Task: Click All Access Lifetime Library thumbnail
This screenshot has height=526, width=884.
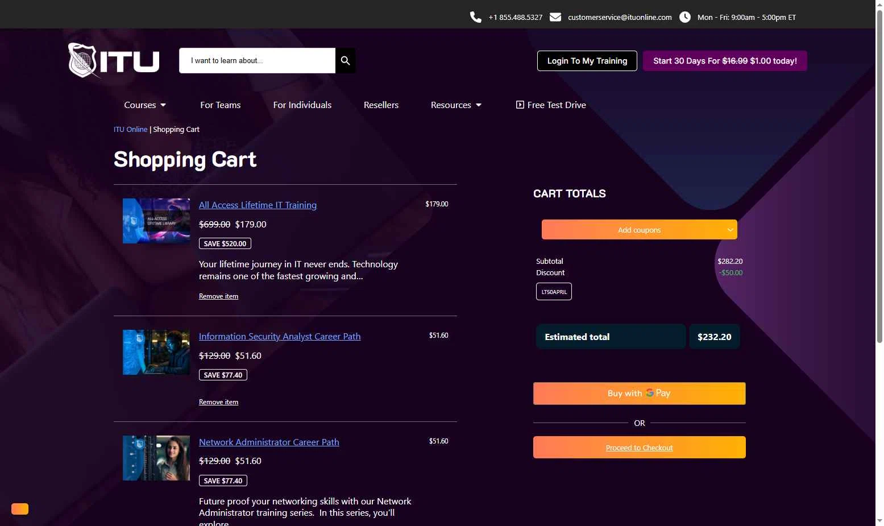Action: pos(156,221)
